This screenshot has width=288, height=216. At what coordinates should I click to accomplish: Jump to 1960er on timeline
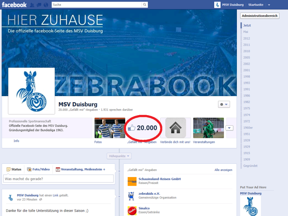click(248, 128)
